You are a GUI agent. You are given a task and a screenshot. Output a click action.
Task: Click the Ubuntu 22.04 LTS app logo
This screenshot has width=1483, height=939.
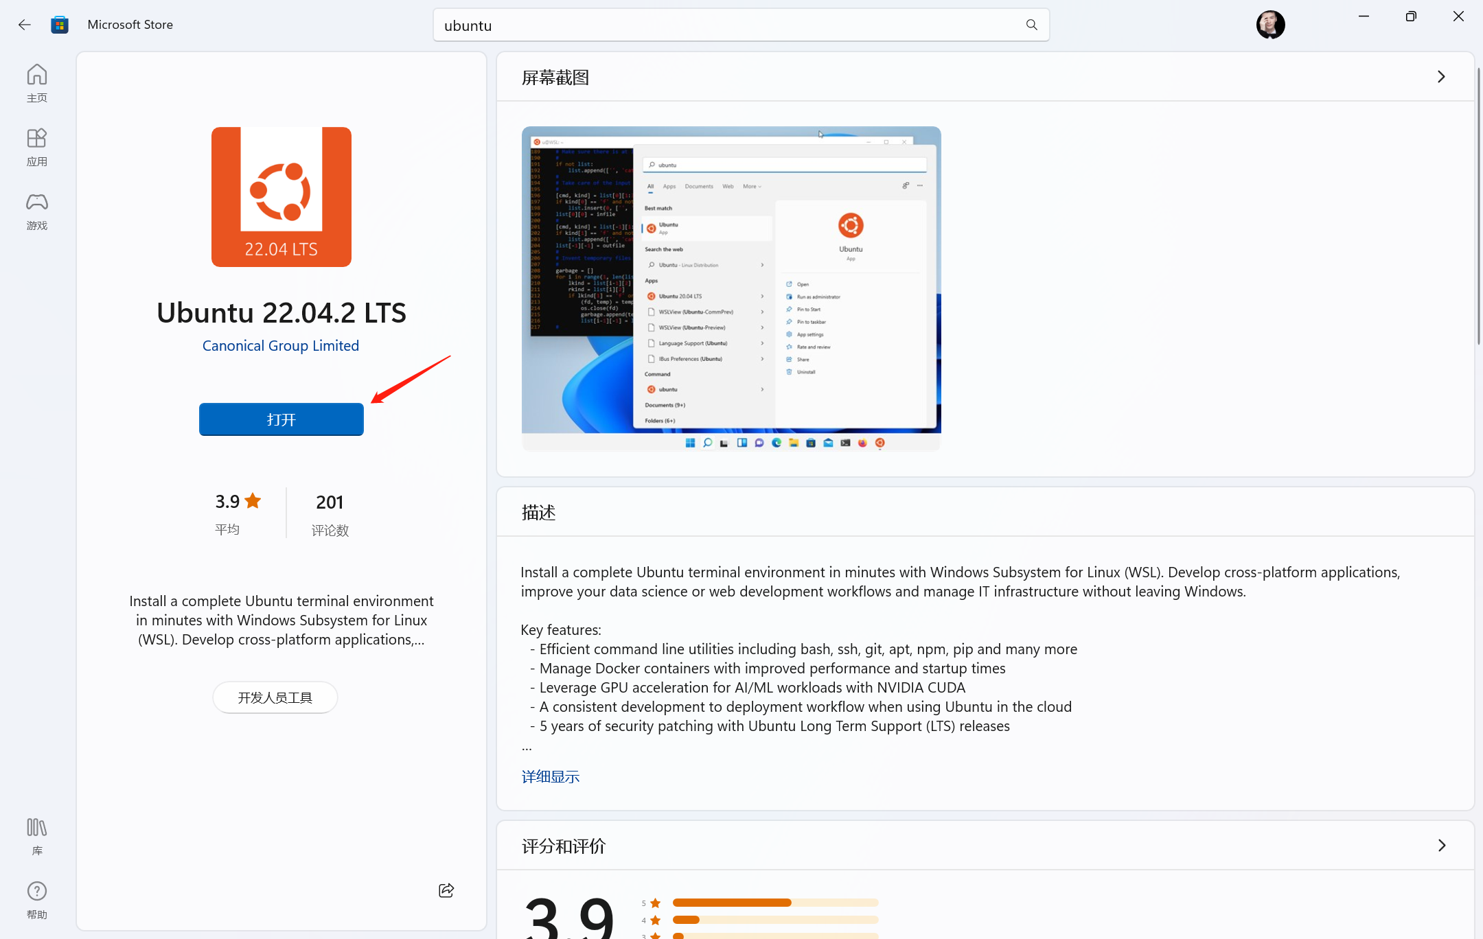[281, 197]
